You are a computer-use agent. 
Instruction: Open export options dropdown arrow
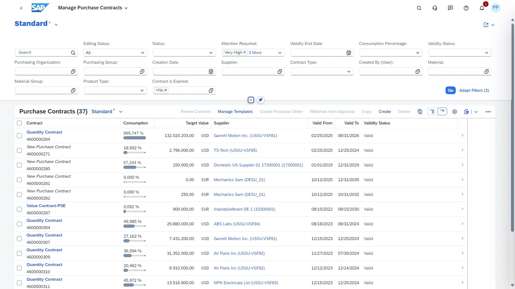pyautogui.click(x=476, y=112)
